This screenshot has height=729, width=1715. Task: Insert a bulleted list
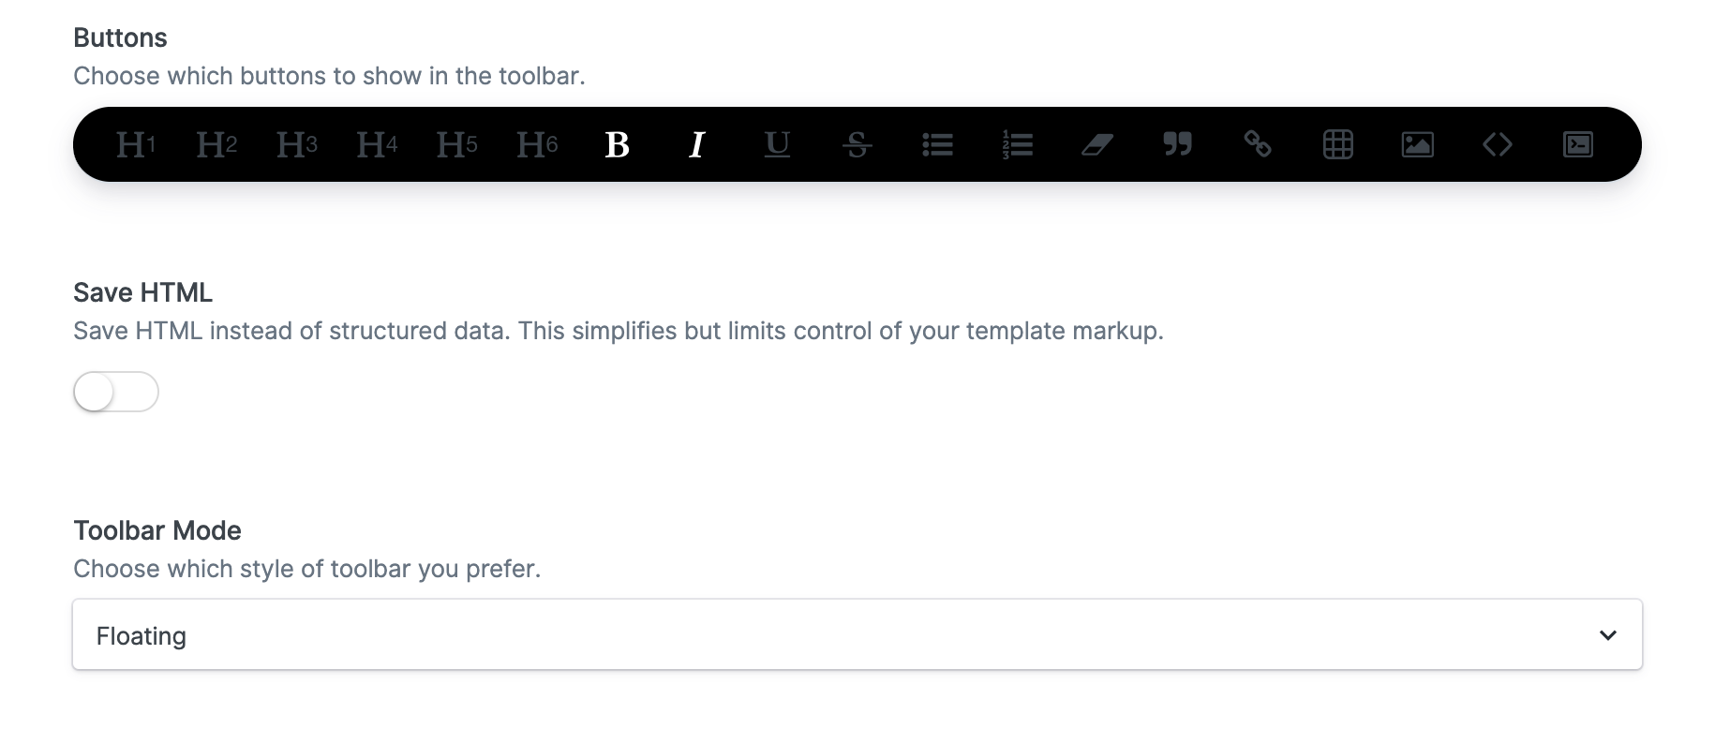coord(937,144)
